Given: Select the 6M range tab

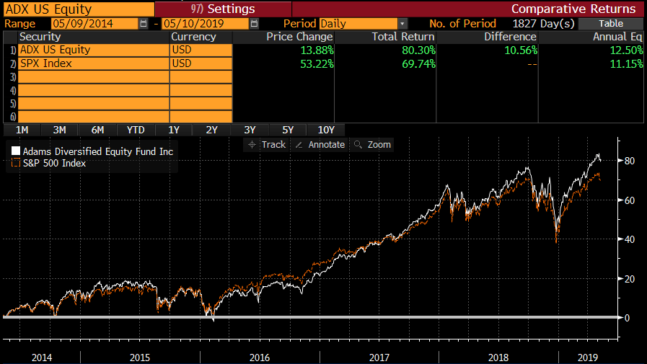Looking at the screenshot, I should click(97, 130).
